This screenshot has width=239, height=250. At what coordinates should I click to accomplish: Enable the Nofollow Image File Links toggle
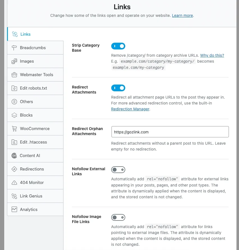pos(118,217)
